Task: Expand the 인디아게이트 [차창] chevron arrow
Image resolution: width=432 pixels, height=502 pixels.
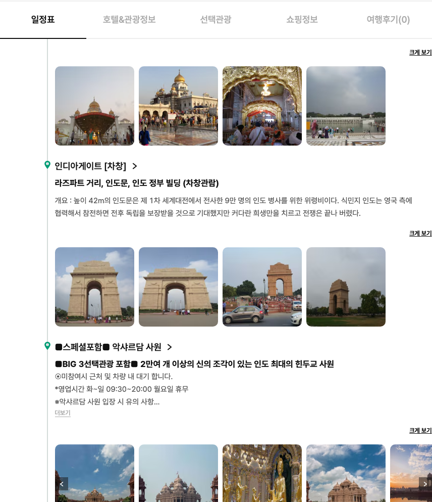Action: (x=135, y=166)
